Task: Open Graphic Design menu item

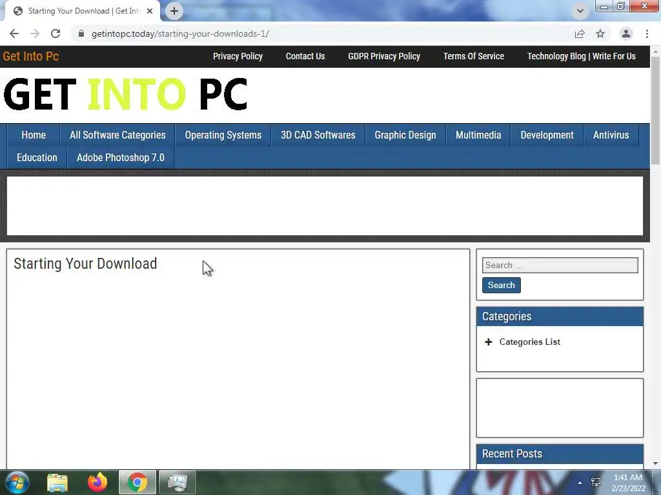Action: pos(405,135)
